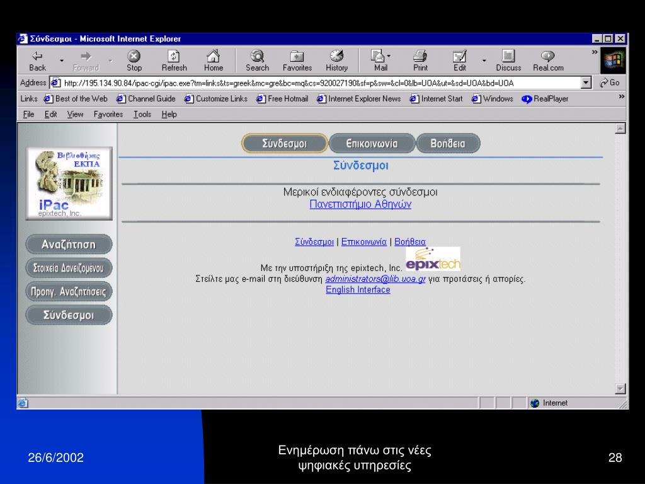This screenshot has height=484, width=645.
Task: Open the Real.com toolbar icon
Action: point(549,60)
